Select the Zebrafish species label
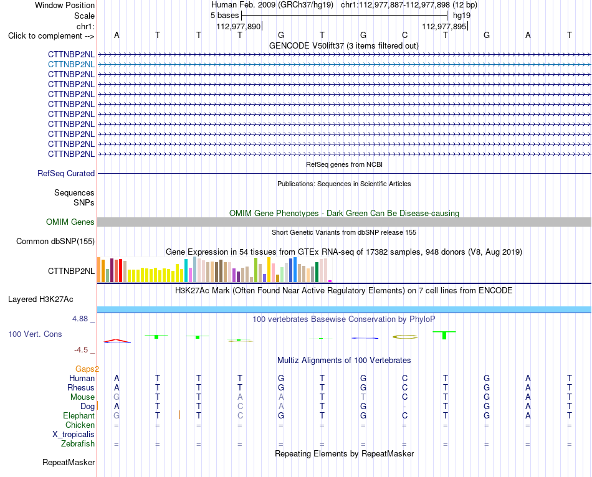 (78, 444)
